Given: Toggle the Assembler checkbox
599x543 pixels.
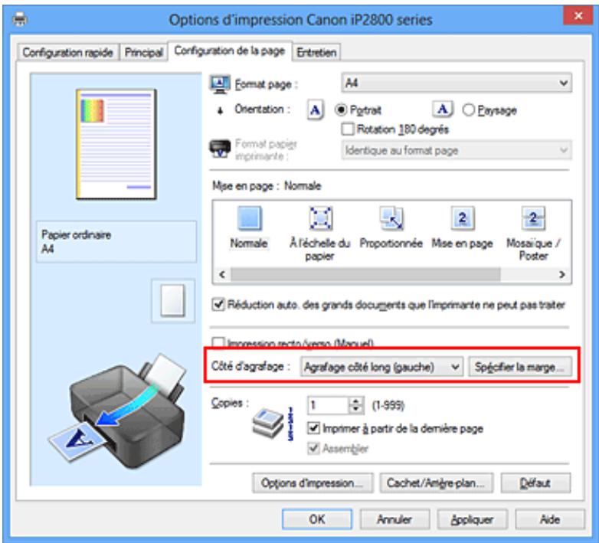Looking at the screenshot, I should click(313, 448).
